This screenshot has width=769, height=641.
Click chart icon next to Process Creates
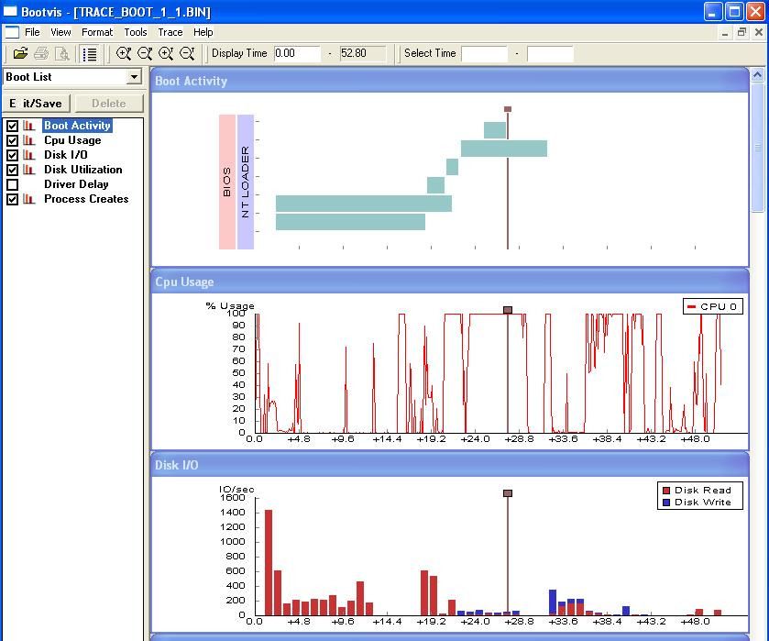point(29,199)
